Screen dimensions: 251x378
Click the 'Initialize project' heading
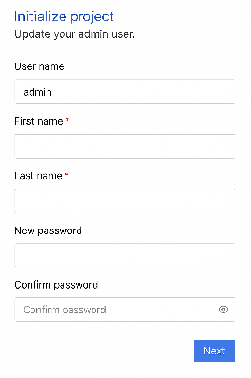pos(64,16)
